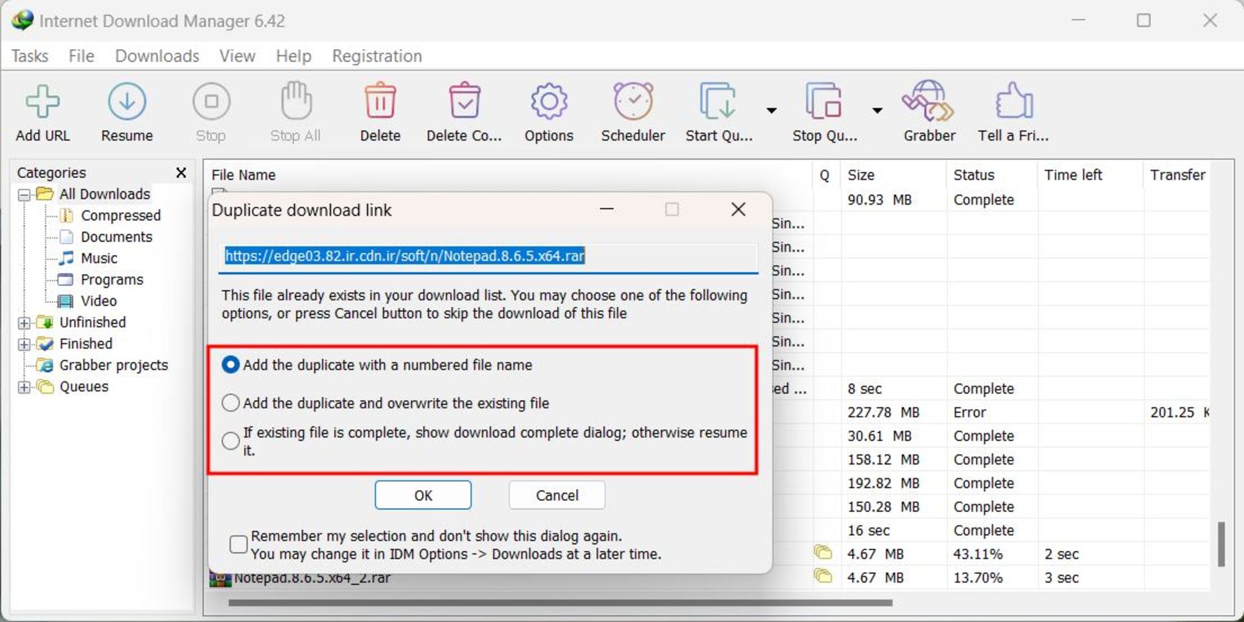Open Start Queue dropdown arrow

point(772,111)
